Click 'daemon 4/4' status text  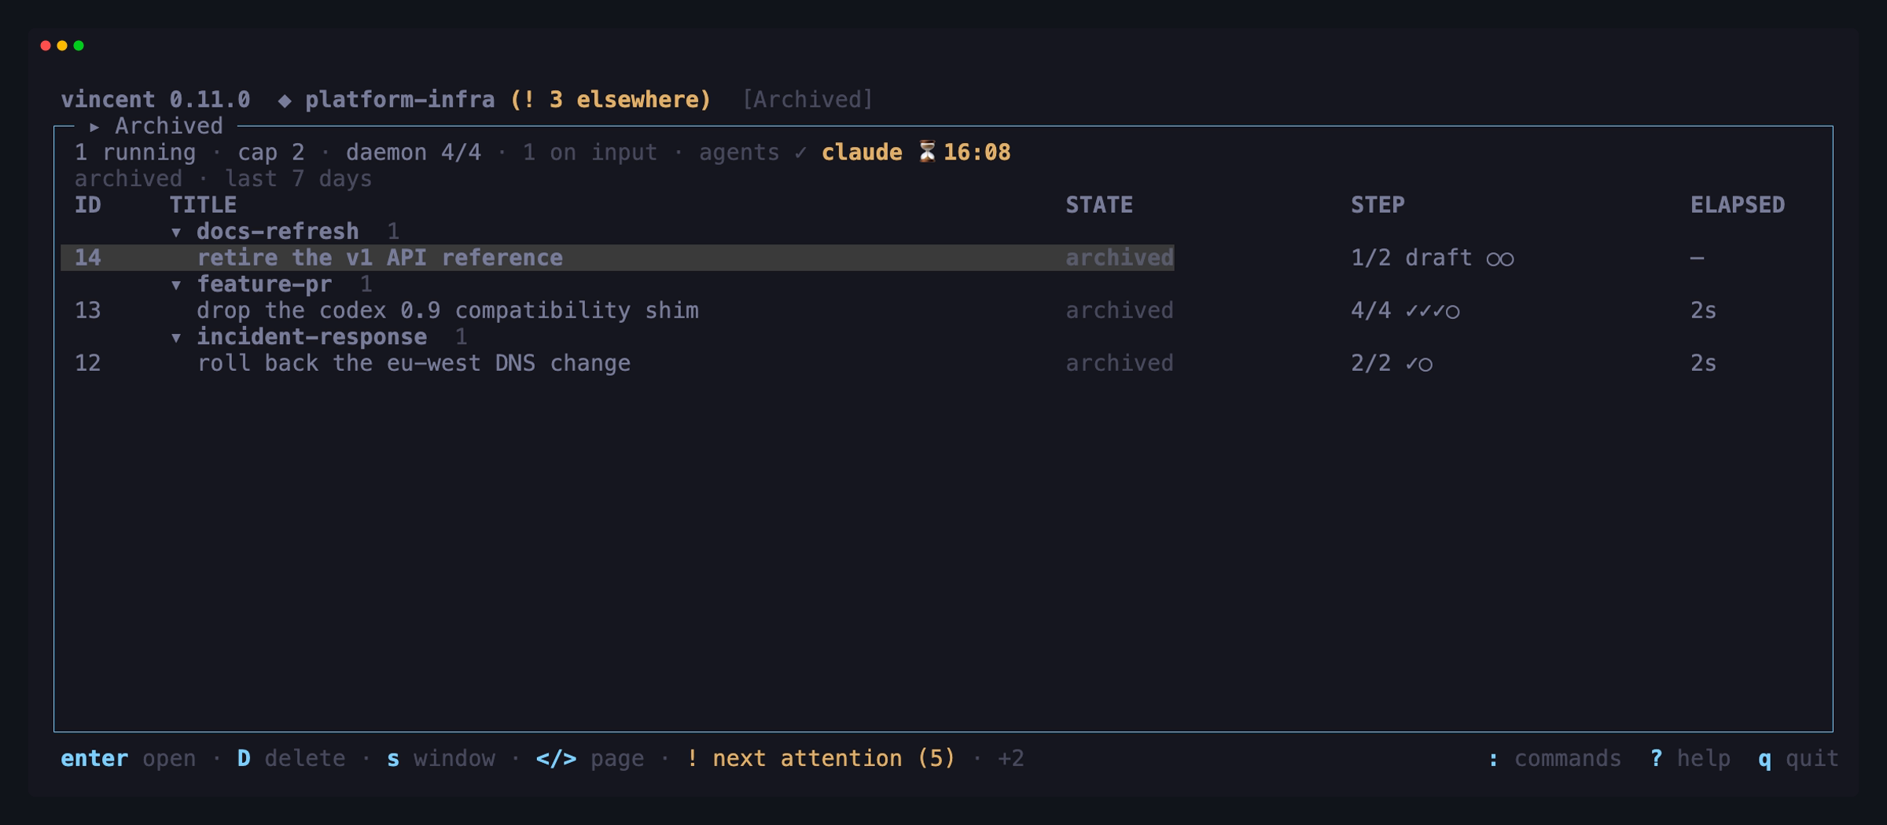[x=414, y=152]
